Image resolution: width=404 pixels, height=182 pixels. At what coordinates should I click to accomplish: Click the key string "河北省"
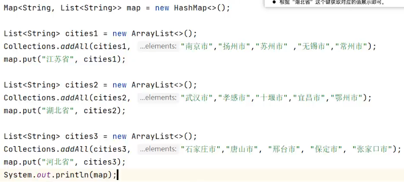click(58, 162)
